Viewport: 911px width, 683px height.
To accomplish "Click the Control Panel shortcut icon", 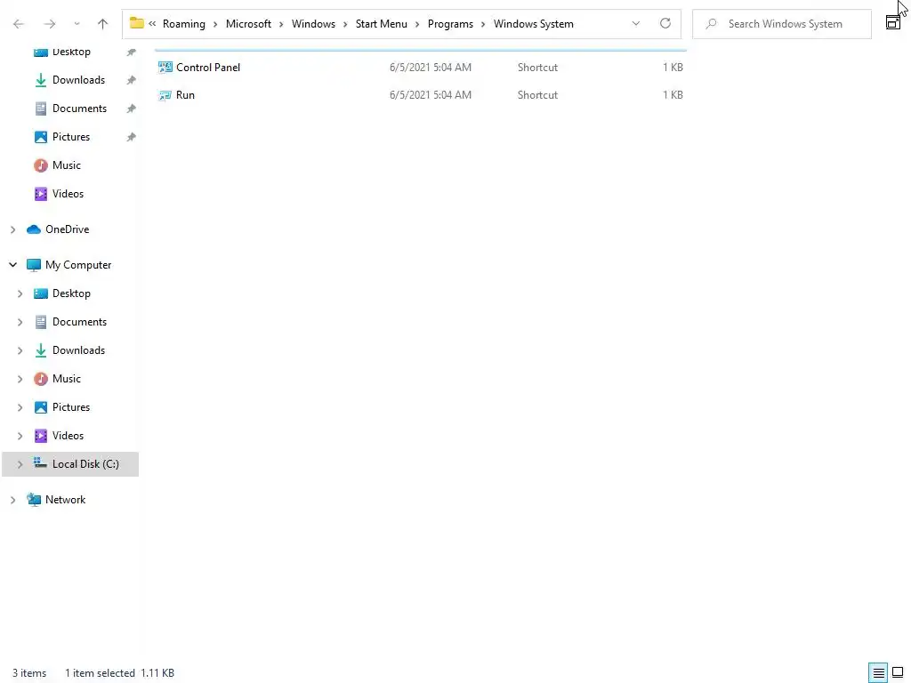I will pyautogui.click(x=165, y=68).
